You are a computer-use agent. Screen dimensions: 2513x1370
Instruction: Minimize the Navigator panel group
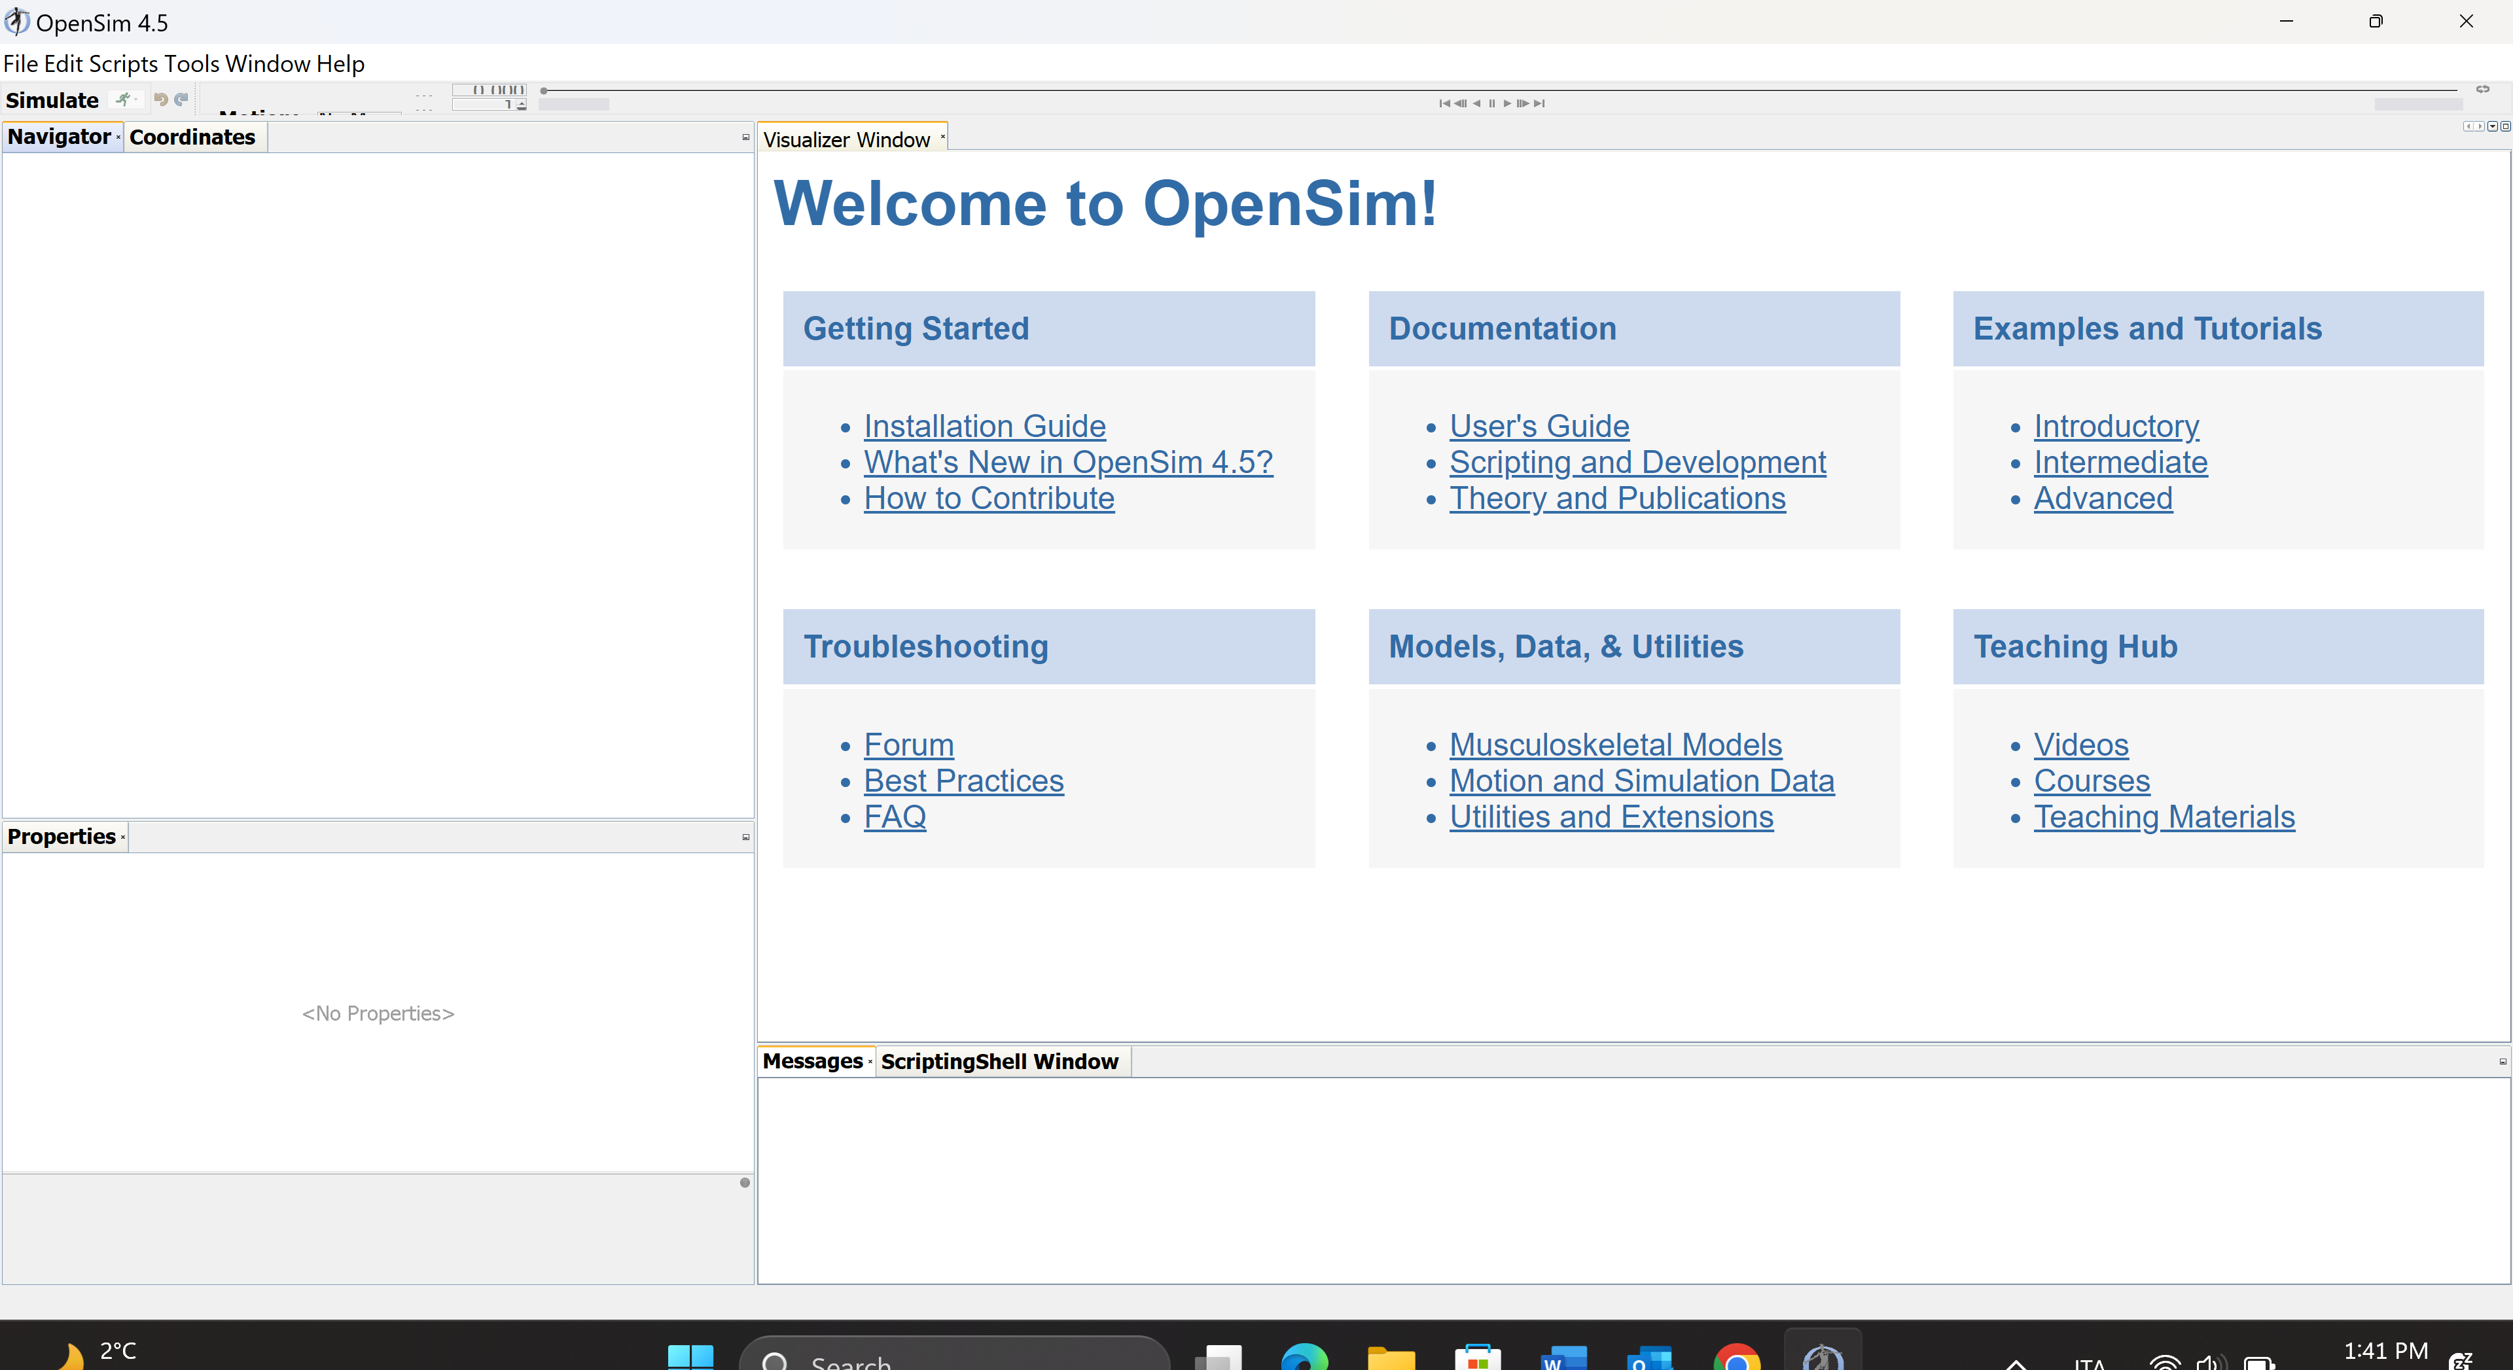pos(746,137)
